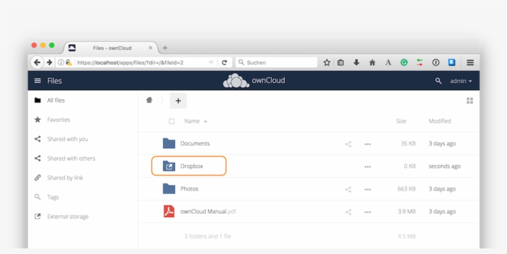Viewport: 507px width, 254px height.
Task: Click the ownCloud cloud logo
Action: pos(236,81)
